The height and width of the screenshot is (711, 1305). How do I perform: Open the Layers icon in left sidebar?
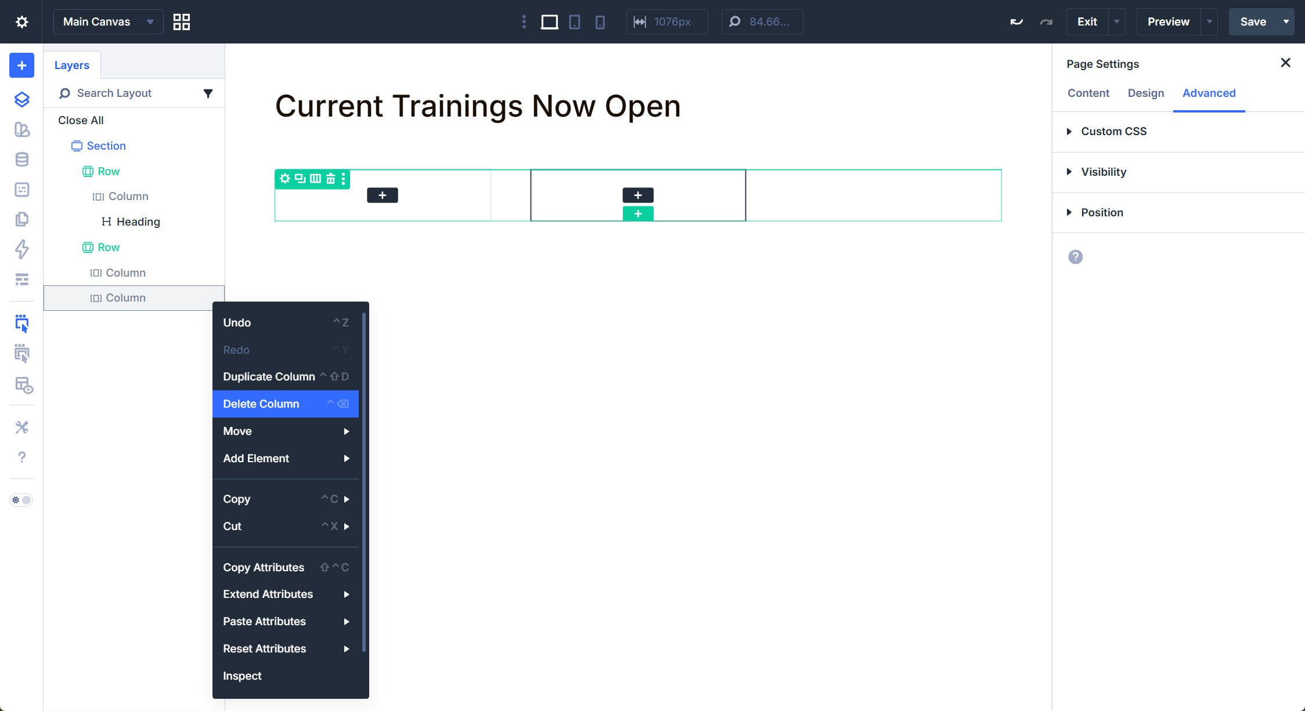tap(21, 99)
